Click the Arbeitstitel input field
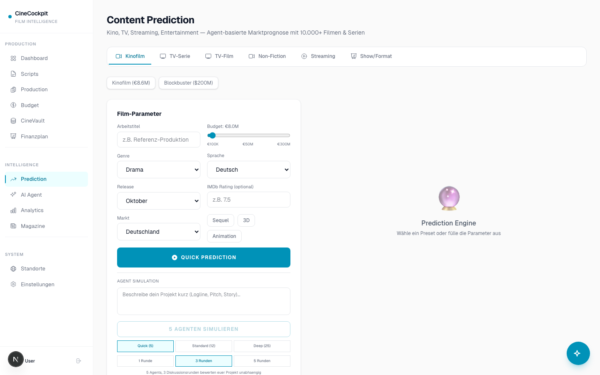The height and width of the screenshot is (375, 600). (158, 140)
